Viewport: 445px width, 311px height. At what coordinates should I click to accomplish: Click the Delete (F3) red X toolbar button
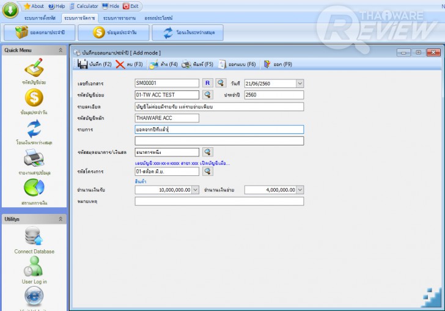tap(129, 64)
